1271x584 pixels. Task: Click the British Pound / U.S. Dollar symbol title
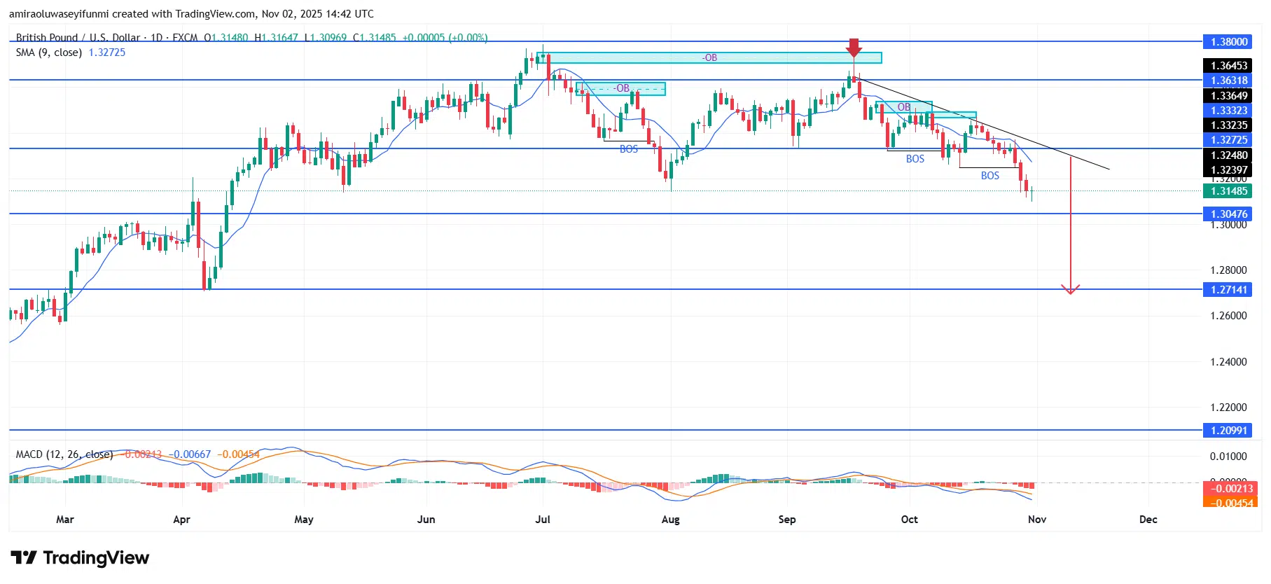click(78, 38)
